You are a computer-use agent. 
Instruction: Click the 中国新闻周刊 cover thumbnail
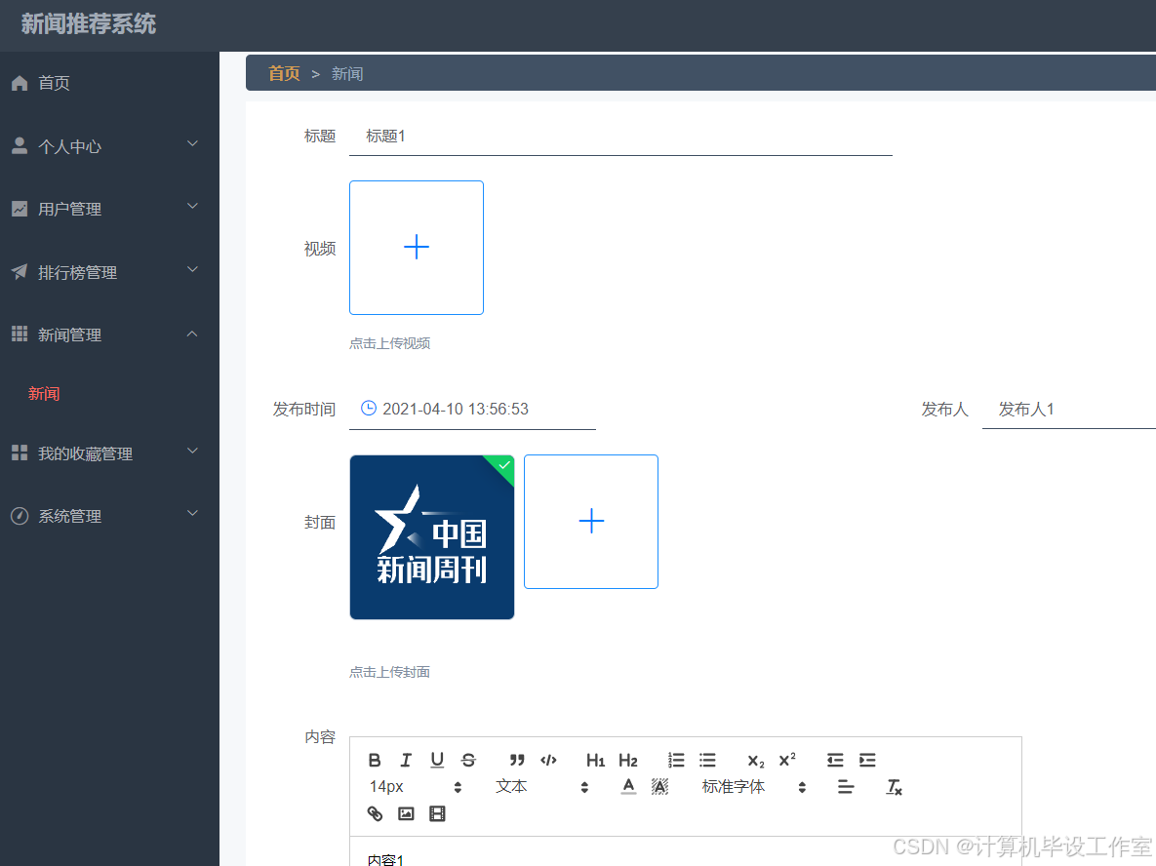tap(431, 537)
